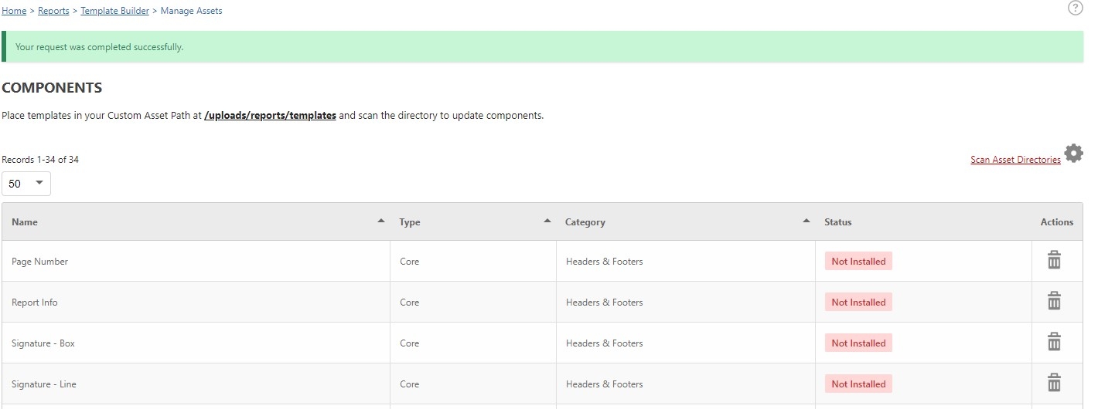
Task: Click Not Installed badge for Signature - Line
Action: (x=858, y=384)
